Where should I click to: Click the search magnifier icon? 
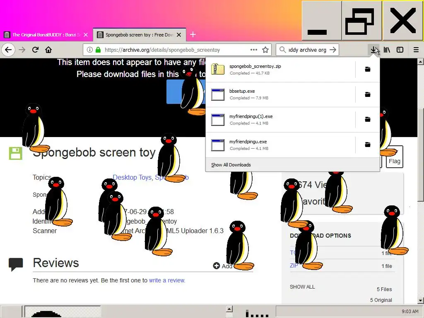click(x=282, y=50)
